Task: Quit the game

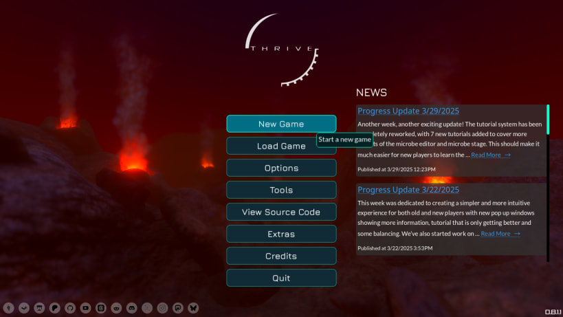Action: 281,278
